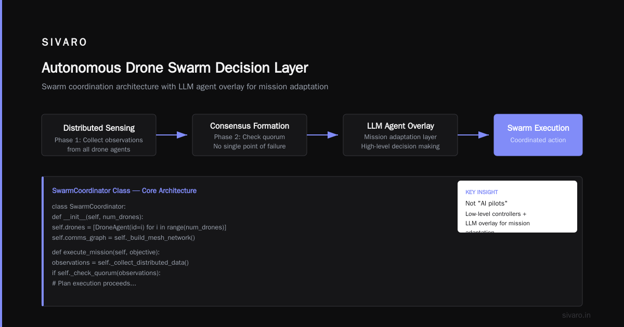Viewport: 624px width, 327px height.
Task: Click the 'Not "AI pilots"' text
Action: coord(486,203)
